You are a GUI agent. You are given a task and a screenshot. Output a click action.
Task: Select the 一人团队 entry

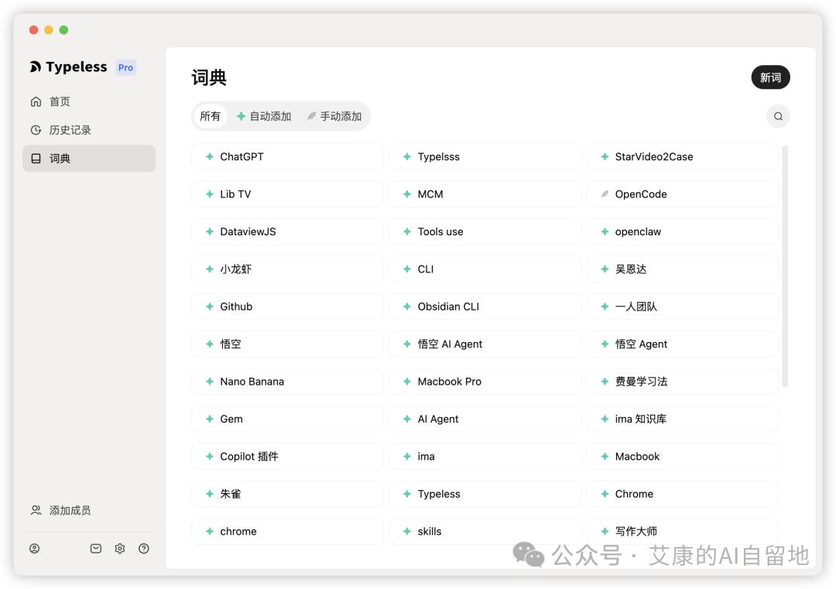click(683, 306)
